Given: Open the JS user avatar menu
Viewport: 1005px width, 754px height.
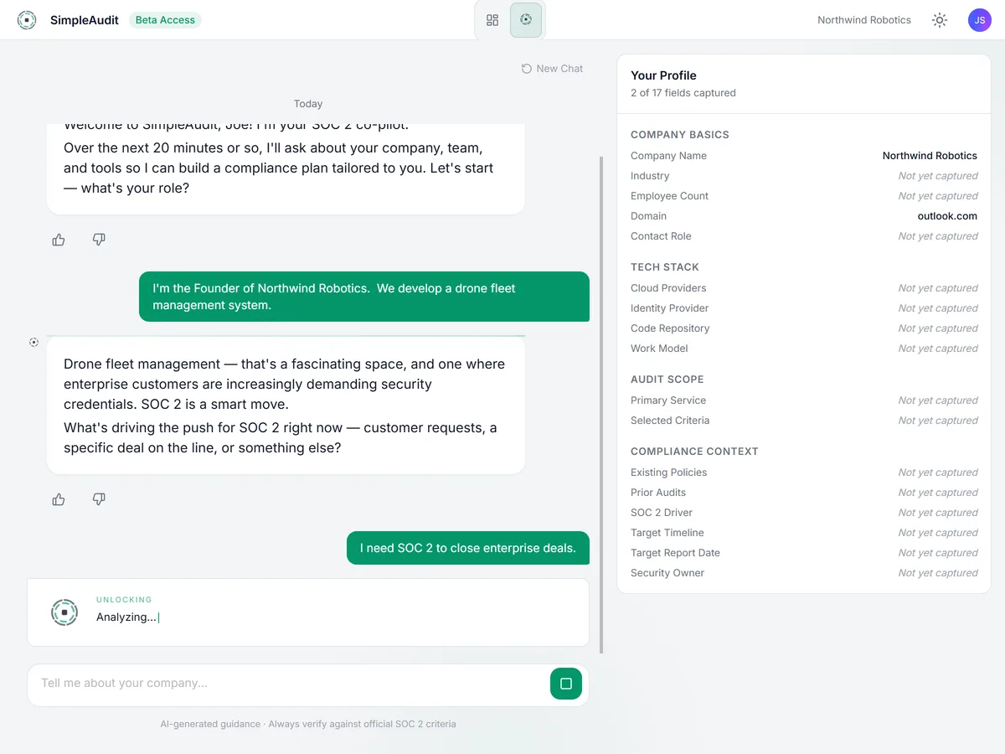Looking at the screenshot, I should [980, 20].
